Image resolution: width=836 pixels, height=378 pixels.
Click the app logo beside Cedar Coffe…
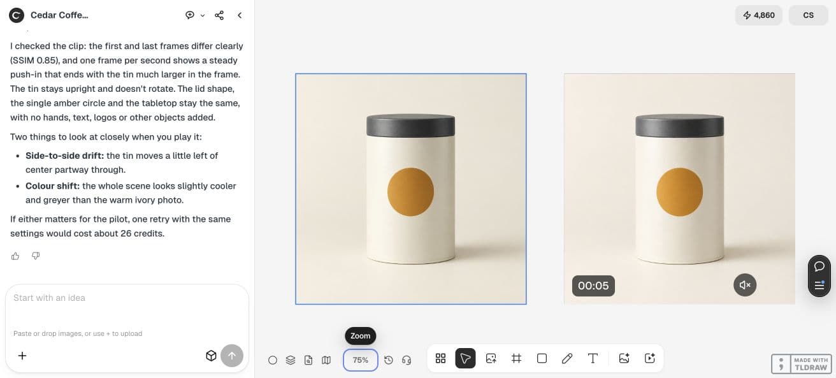click(x=16, y=15)
